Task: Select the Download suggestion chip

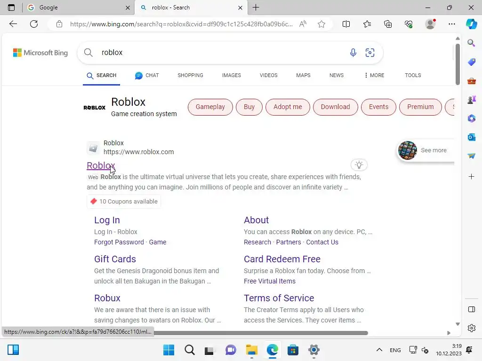Action: click(x=335, y=107)
